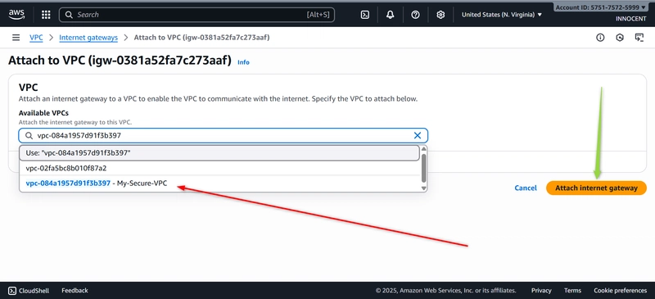Open the screen tutorial icon at far right

pos(639,38)
